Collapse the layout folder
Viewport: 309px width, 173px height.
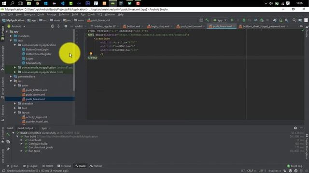coord(15,112)
